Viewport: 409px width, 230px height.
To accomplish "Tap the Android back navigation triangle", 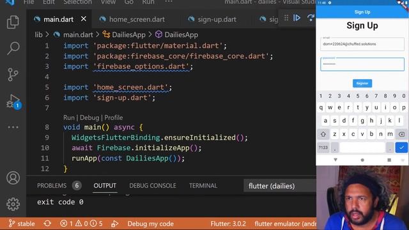I will pos(336,160).
